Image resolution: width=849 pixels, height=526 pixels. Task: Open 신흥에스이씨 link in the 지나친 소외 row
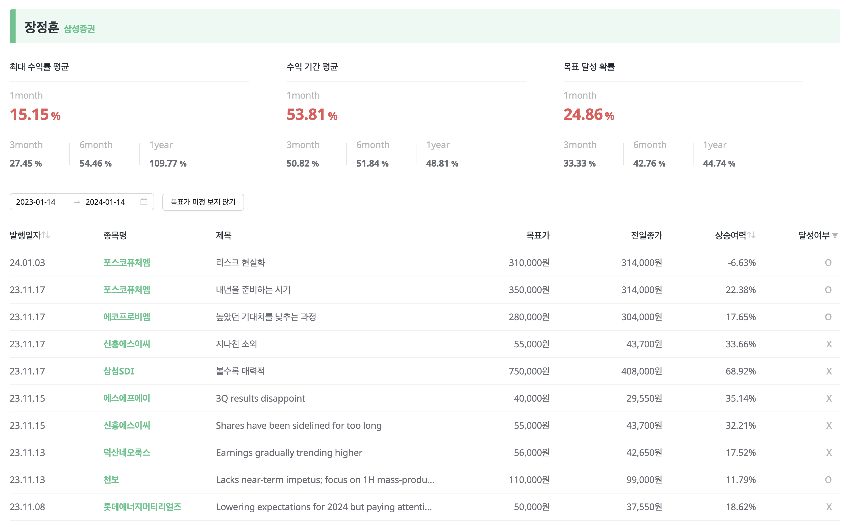(x=126, y=344)
